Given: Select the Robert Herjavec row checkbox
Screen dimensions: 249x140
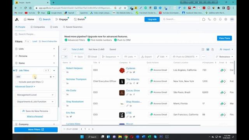Looking at the screenshot, I should pyautogui.click(x=64, y=70).
